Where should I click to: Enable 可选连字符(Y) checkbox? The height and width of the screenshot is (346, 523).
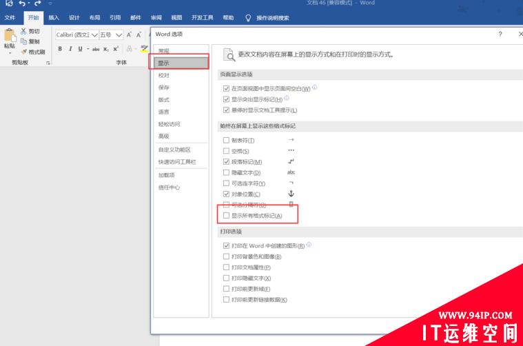click(x=226, y=183)
